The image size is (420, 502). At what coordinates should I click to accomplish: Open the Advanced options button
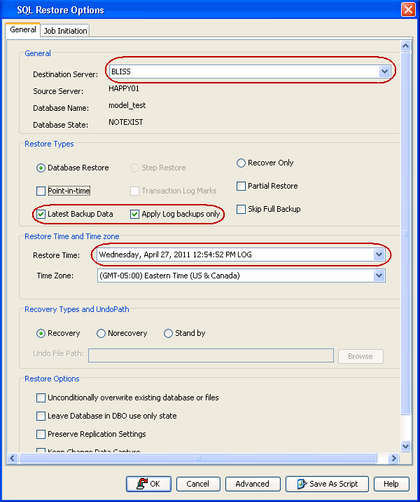coord(253,484)
